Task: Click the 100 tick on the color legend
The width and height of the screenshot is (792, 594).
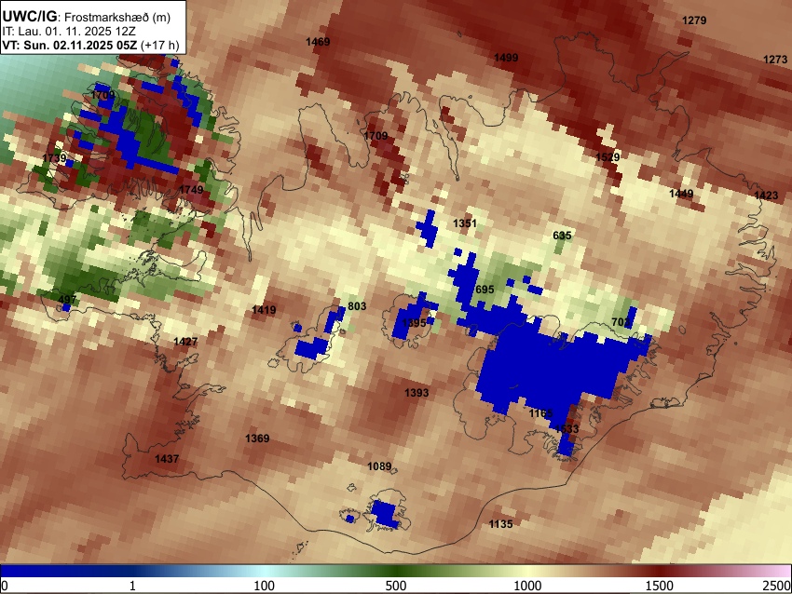Action: pos(264,586)
